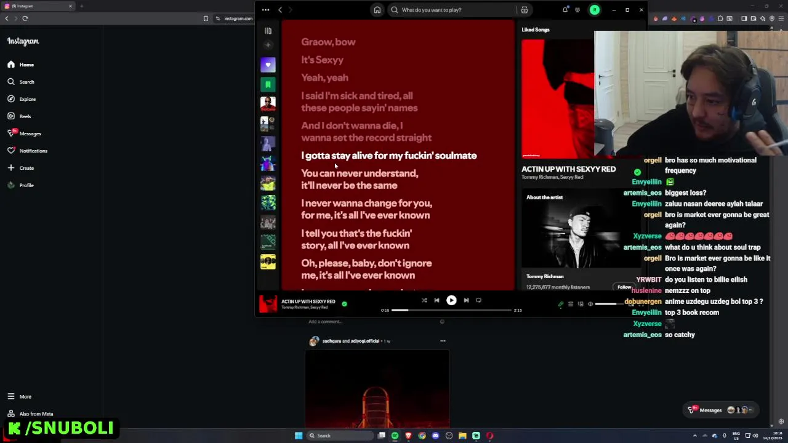
Task: Open post options three dots for sadhguru post
Action: [x=443, y=341]
